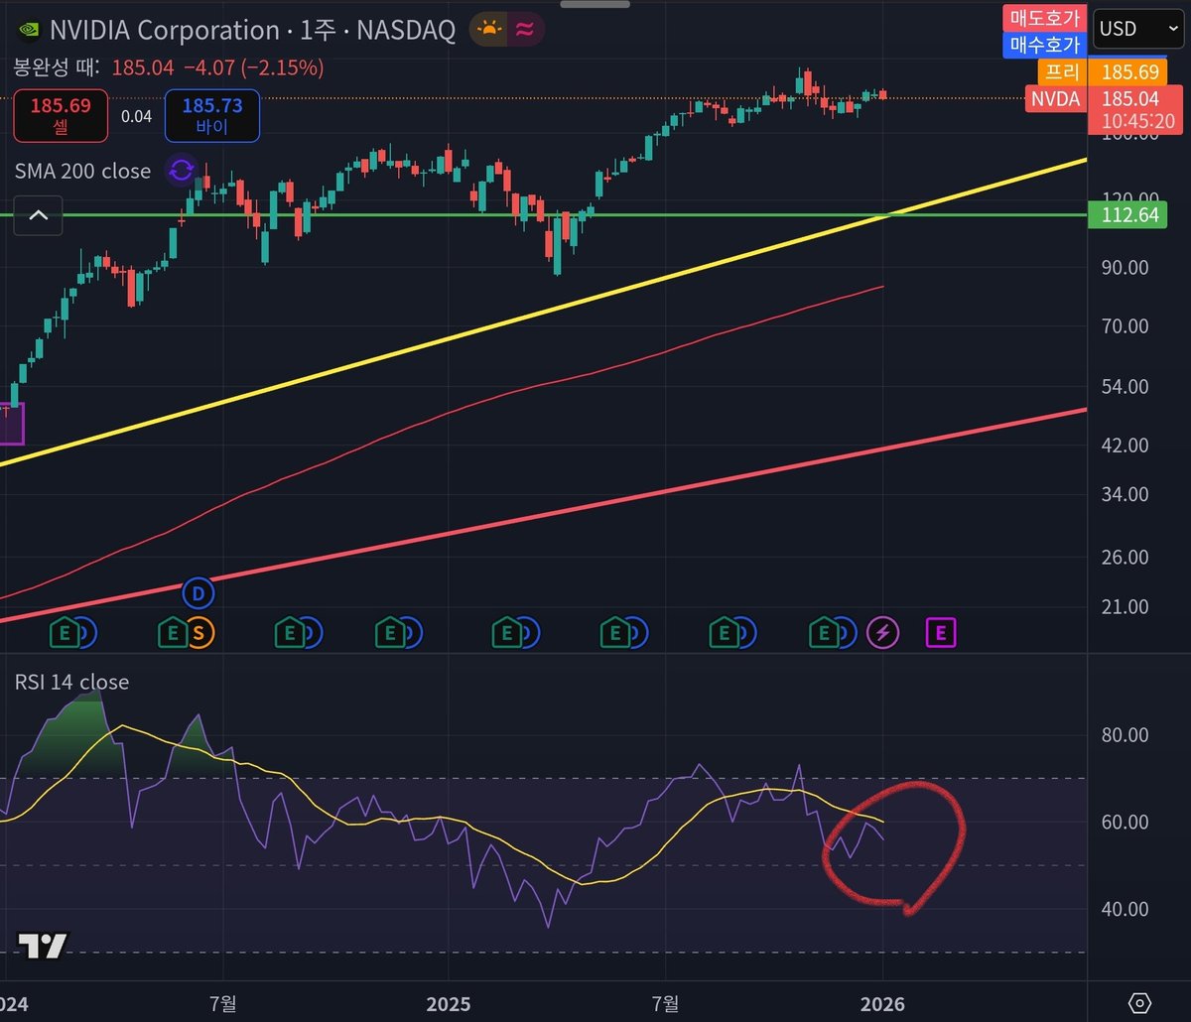Tap the 2026 label on the time axis
The width and height of the screenshot is (1191, 1022).
pos(882,1004)
